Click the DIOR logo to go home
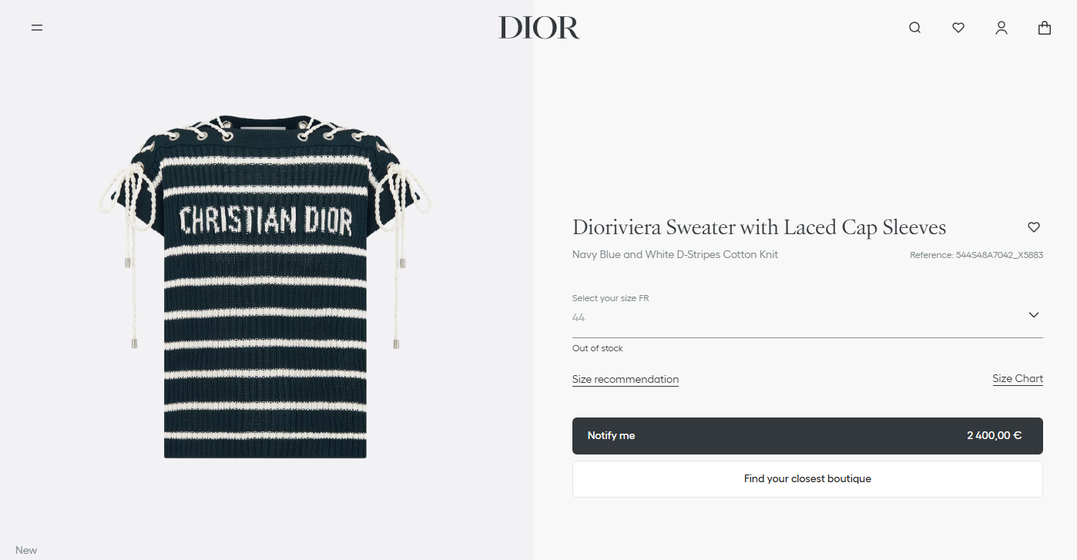This screenshot has height=560, width=1077. point(538,28)
